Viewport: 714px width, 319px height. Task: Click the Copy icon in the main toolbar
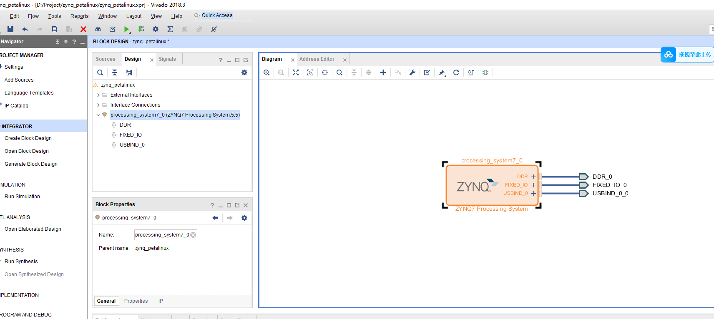tap(54, 29)
